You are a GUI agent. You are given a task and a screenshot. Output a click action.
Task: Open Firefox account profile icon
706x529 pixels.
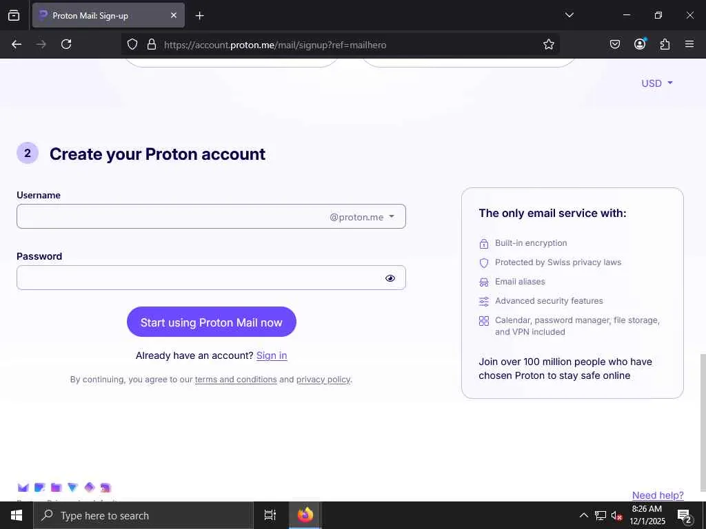coord(640,45)
